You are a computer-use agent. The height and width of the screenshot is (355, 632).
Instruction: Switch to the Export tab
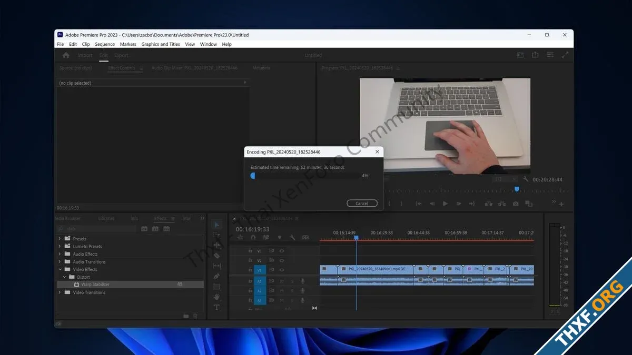[x=121, y=55]
